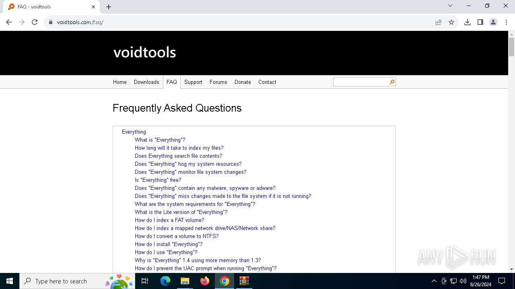Show hidden system tray icons
The width and height of the screenshot is (515, 289).
(434, 281)
